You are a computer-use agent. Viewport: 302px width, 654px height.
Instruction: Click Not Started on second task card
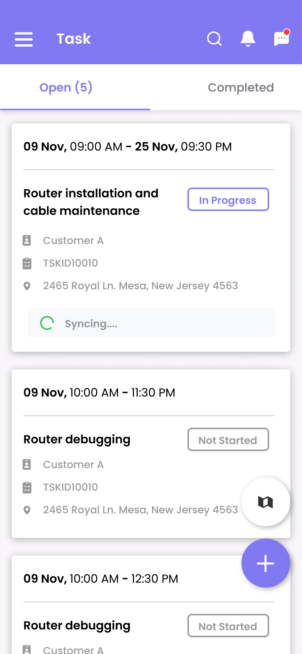[228, 440]
